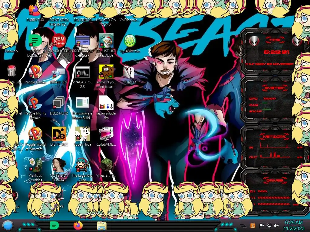Open Ransomware Maker Build... shortcut

pyautogui.click(x=82, y=108)
